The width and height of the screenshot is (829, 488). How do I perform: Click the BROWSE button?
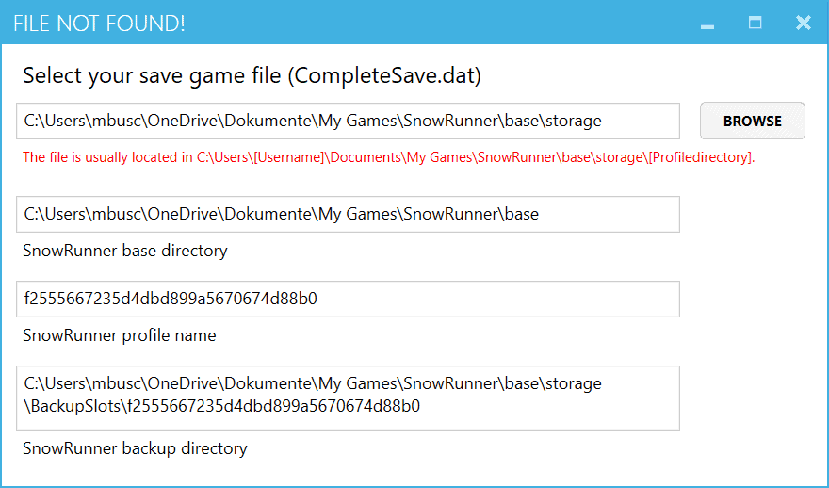pos(752,121)
